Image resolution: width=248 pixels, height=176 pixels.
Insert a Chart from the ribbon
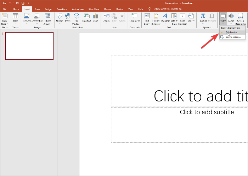(x=95, y=18)
